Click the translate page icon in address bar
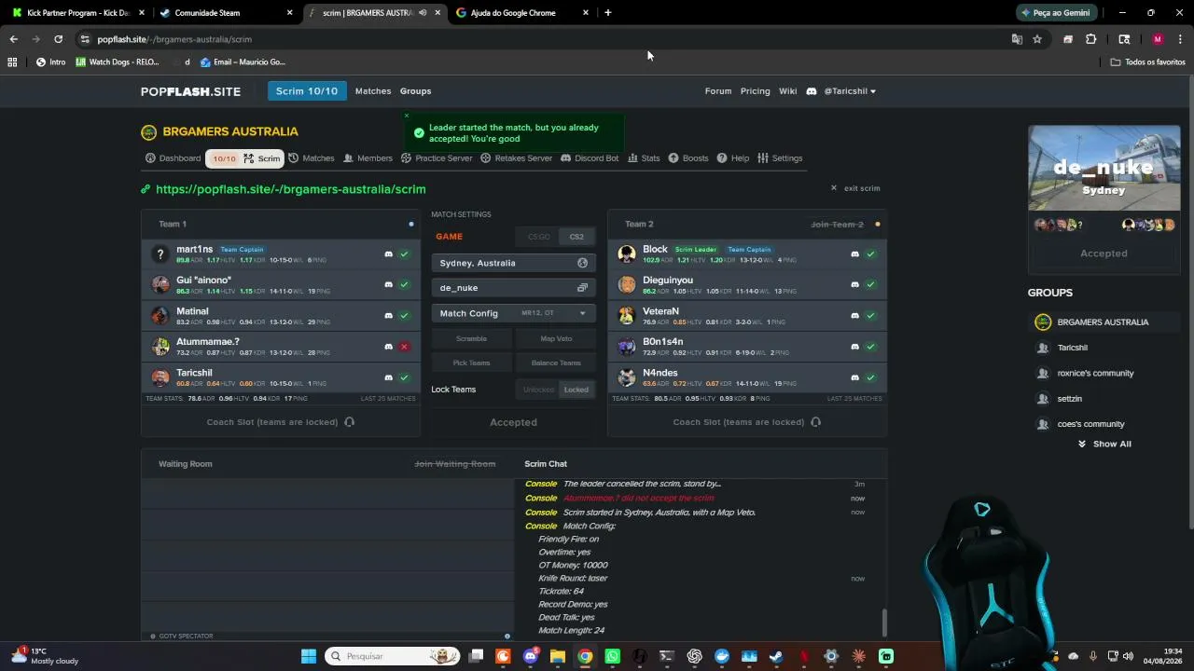 click(x=1017, y=39)
